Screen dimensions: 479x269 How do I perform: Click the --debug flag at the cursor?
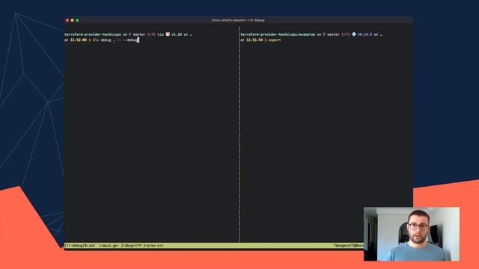click(130, 40)
